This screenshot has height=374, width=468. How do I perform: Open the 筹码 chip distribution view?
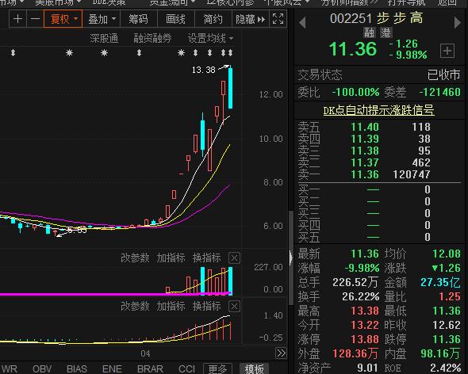[138, 19]
